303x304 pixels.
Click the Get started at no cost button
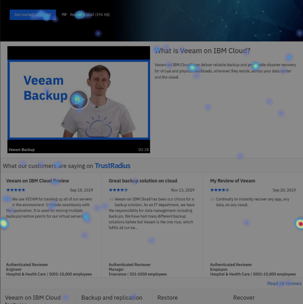pos(33,15)
